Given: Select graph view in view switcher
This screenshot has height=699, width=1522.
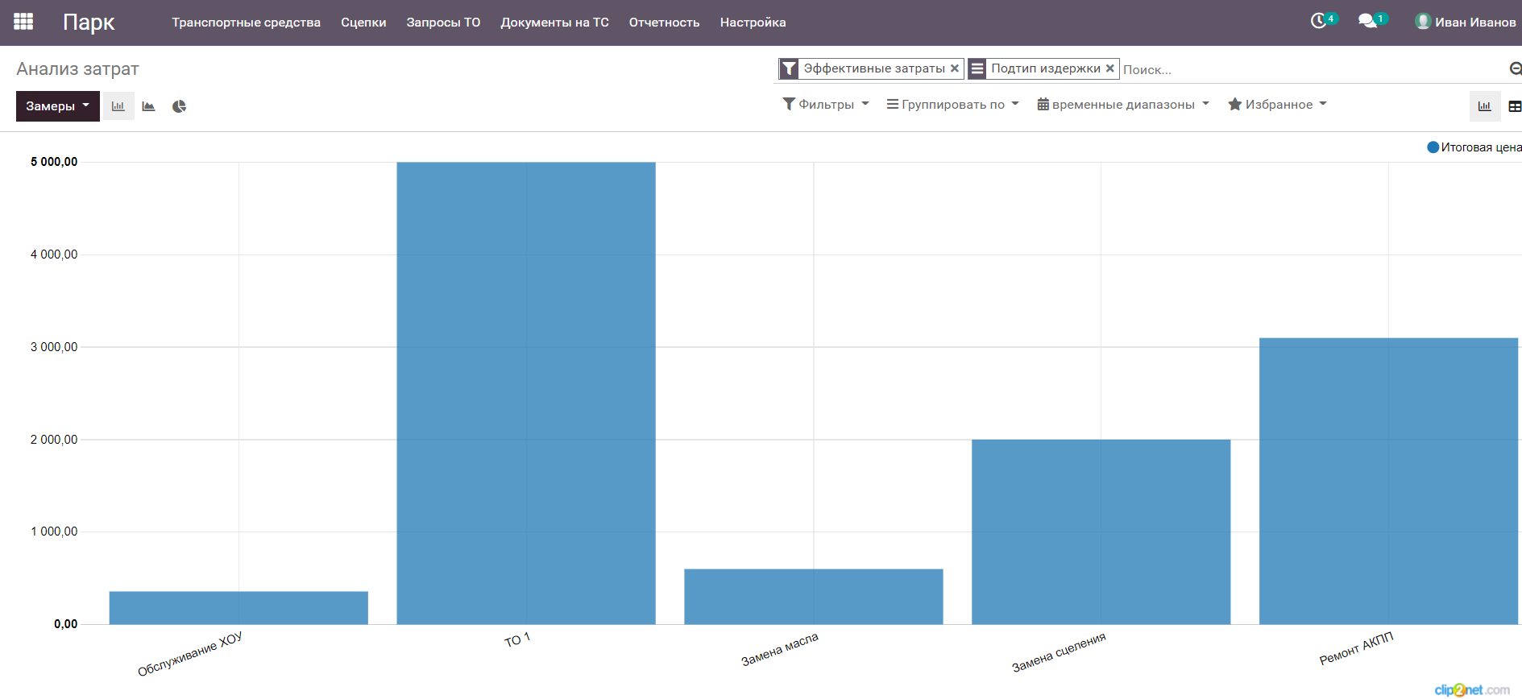Looking at the screenshot, I should tap(1484, 106).
